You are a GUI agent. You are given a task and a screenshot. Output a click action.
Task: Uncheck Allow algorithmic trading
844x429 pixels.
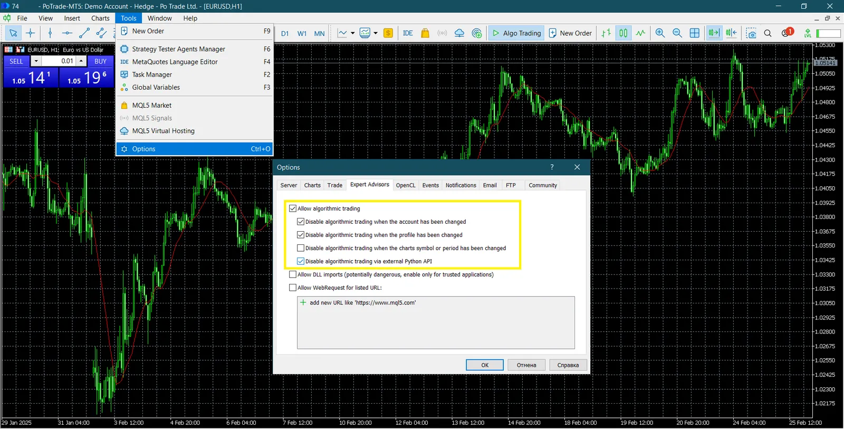point(293,208)
